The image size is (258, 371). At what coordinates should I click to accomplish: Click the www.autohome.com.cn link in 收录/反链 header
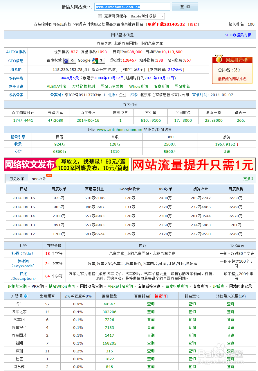coord(120,130)
